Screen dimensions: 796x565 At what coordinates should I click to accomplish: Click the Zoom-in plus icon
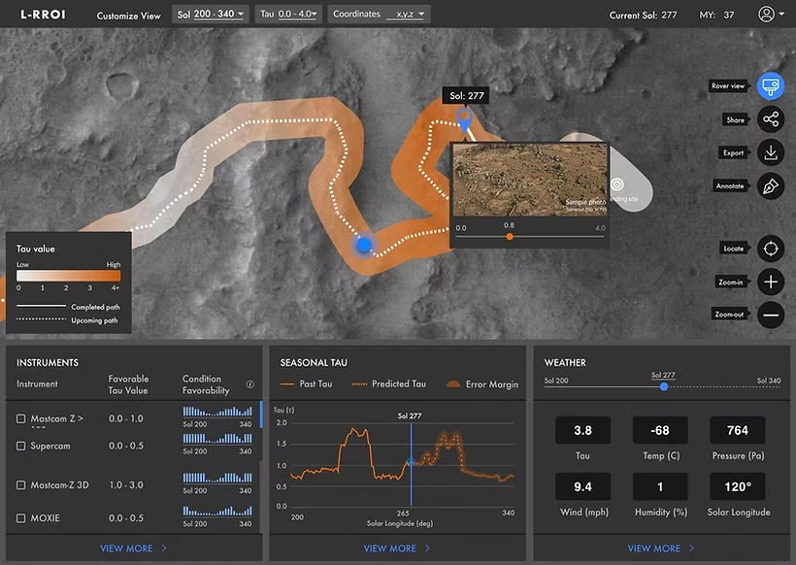pyautogui.click(x=771, y=282)
